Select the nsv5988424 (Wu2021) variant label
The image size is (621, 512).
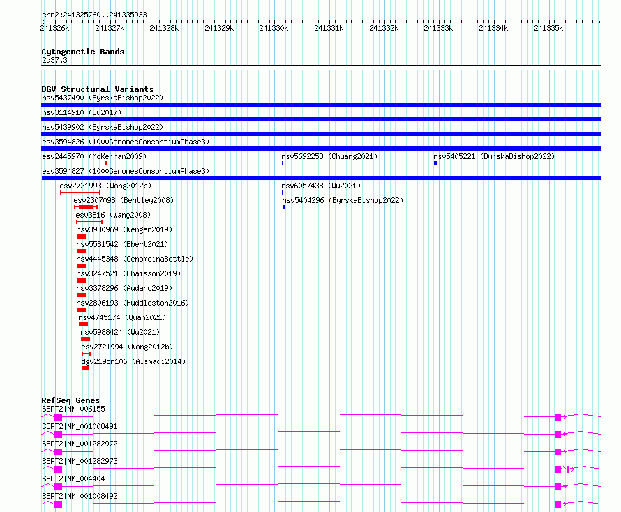pyautogui.click(x=120, y=332)
